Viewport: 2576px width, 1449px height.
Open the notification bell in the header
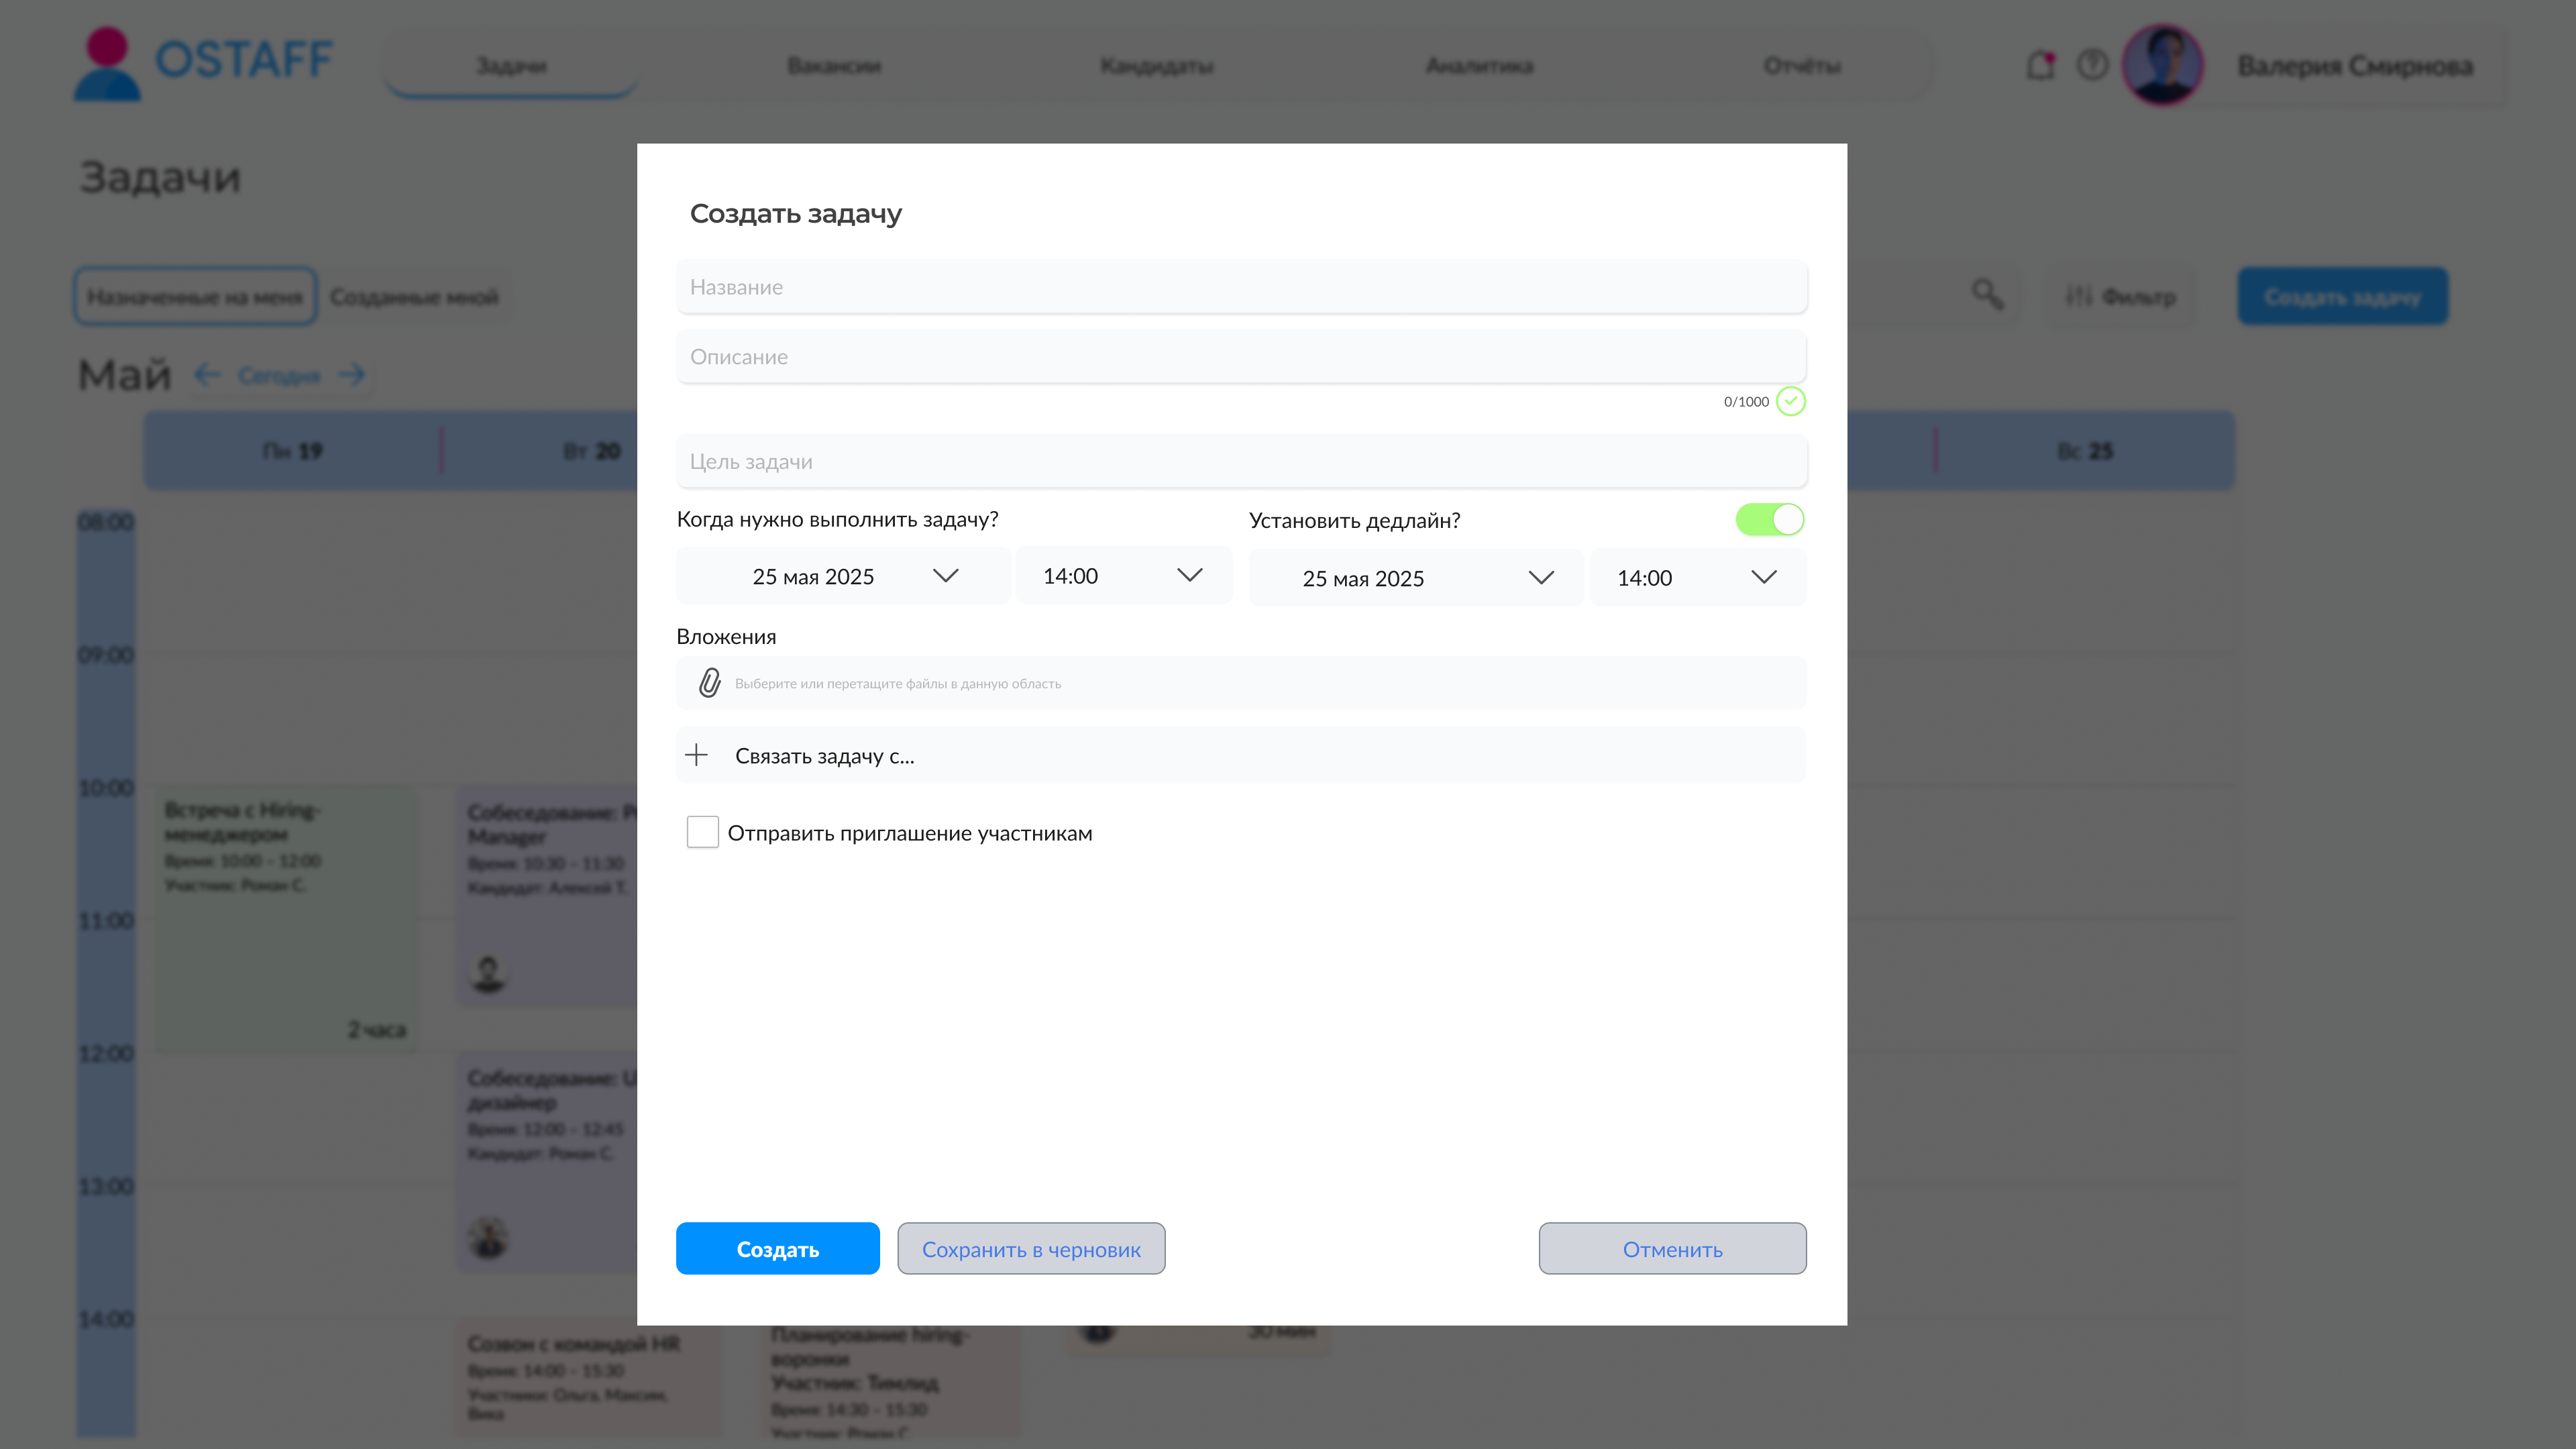coord(2040,65)
